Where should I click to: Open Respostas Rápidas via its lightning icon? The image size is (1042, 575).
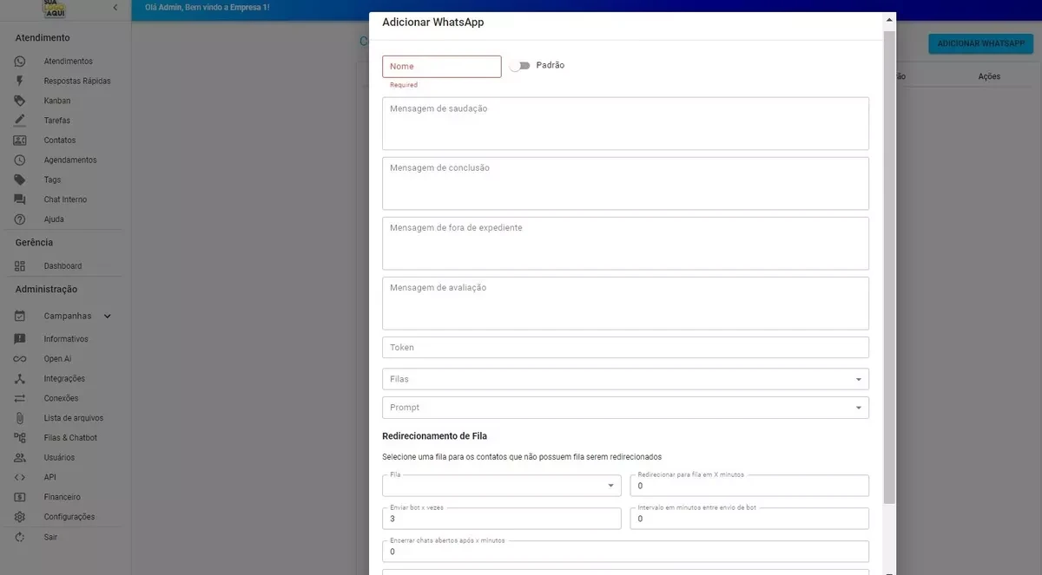[x=19, y=80]
